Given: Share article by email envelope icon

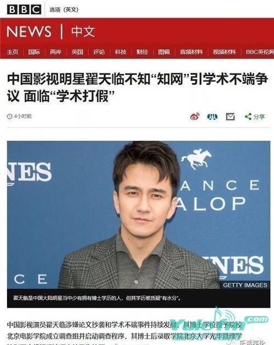Looking at the screenshot, I should pos(230,117).
